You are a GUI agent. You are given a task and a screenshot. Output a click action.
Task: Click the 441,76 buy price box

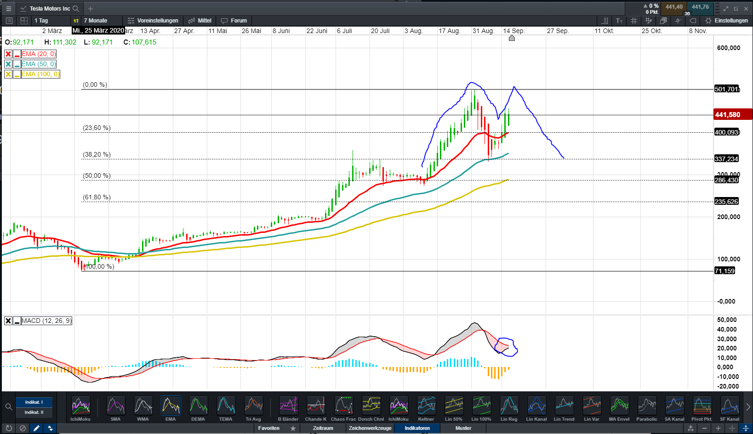pos(700,7)
